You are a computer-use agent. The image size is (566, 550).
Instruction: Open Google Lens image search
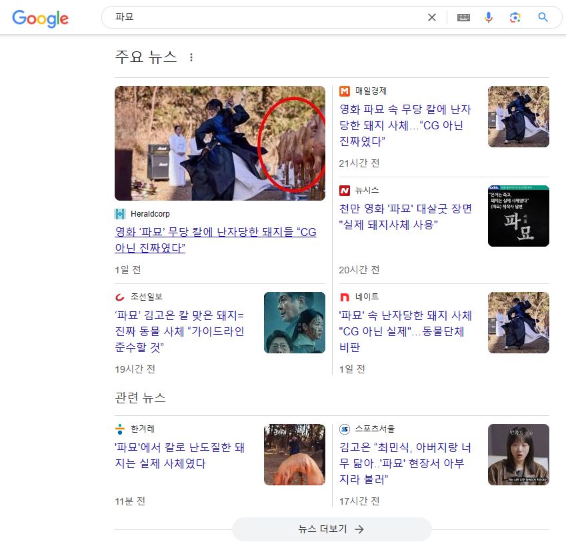[515, 17]
